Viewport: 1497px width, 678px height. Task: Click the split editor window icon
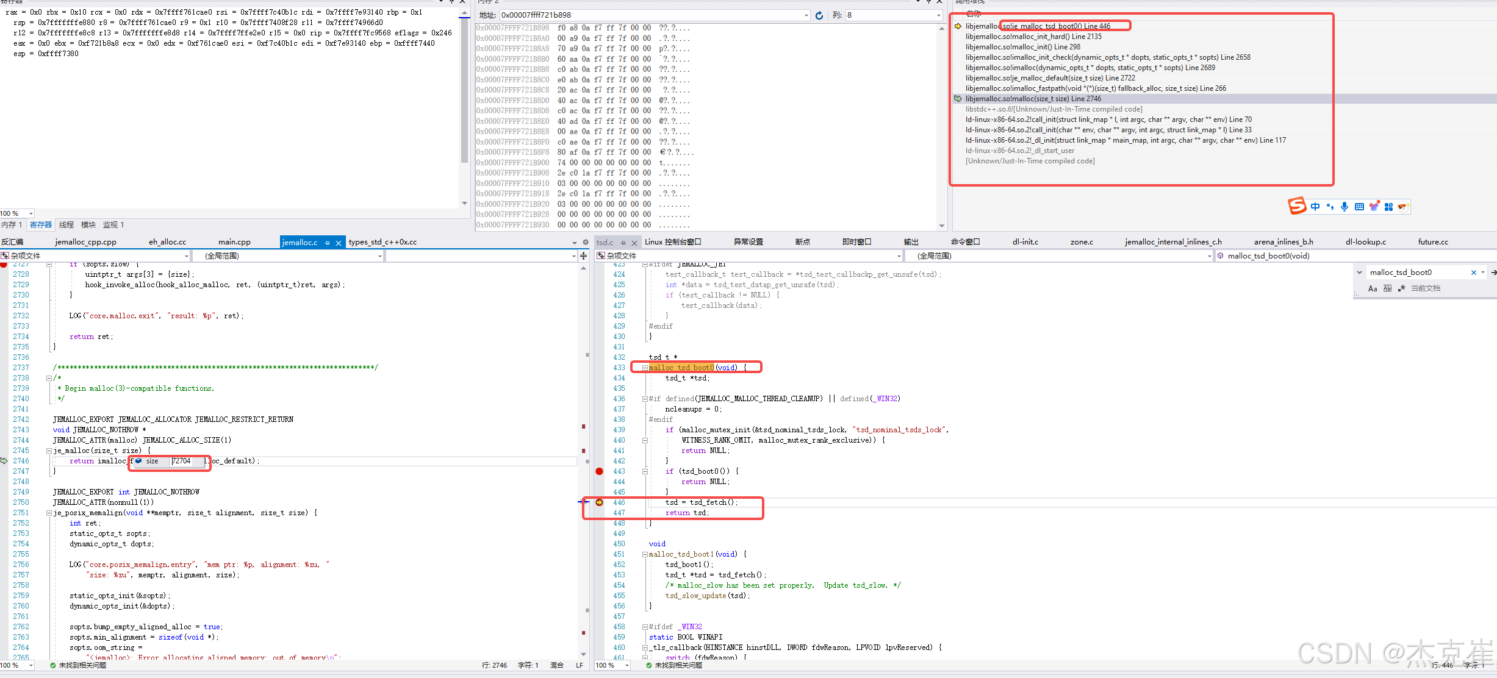tap(584, 256)
